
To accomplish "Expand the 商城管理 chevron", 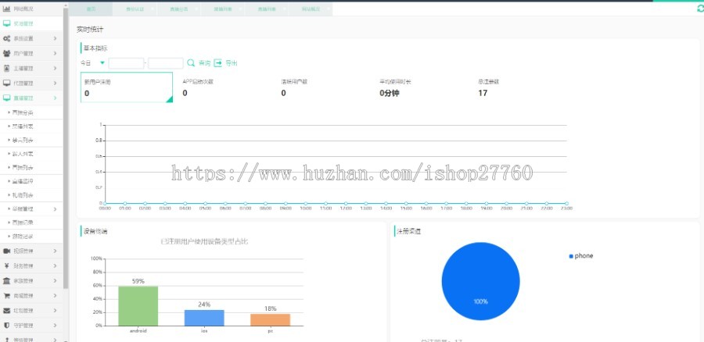I will (x=56, y=295).
